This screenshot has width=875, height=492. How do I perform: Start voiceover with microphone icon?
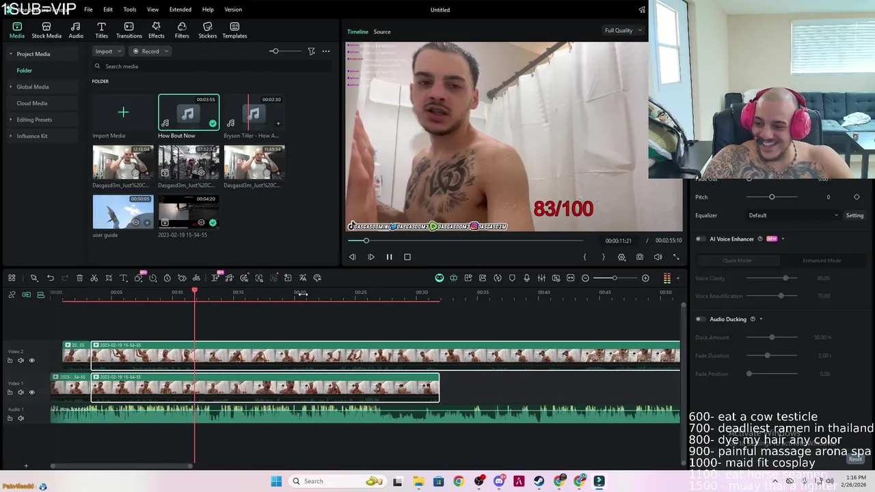(x=526, y=278)
